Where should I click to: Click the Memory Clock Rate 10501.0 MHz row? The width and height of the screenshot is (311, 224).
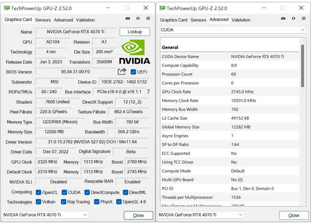click(x=230, y=100)
